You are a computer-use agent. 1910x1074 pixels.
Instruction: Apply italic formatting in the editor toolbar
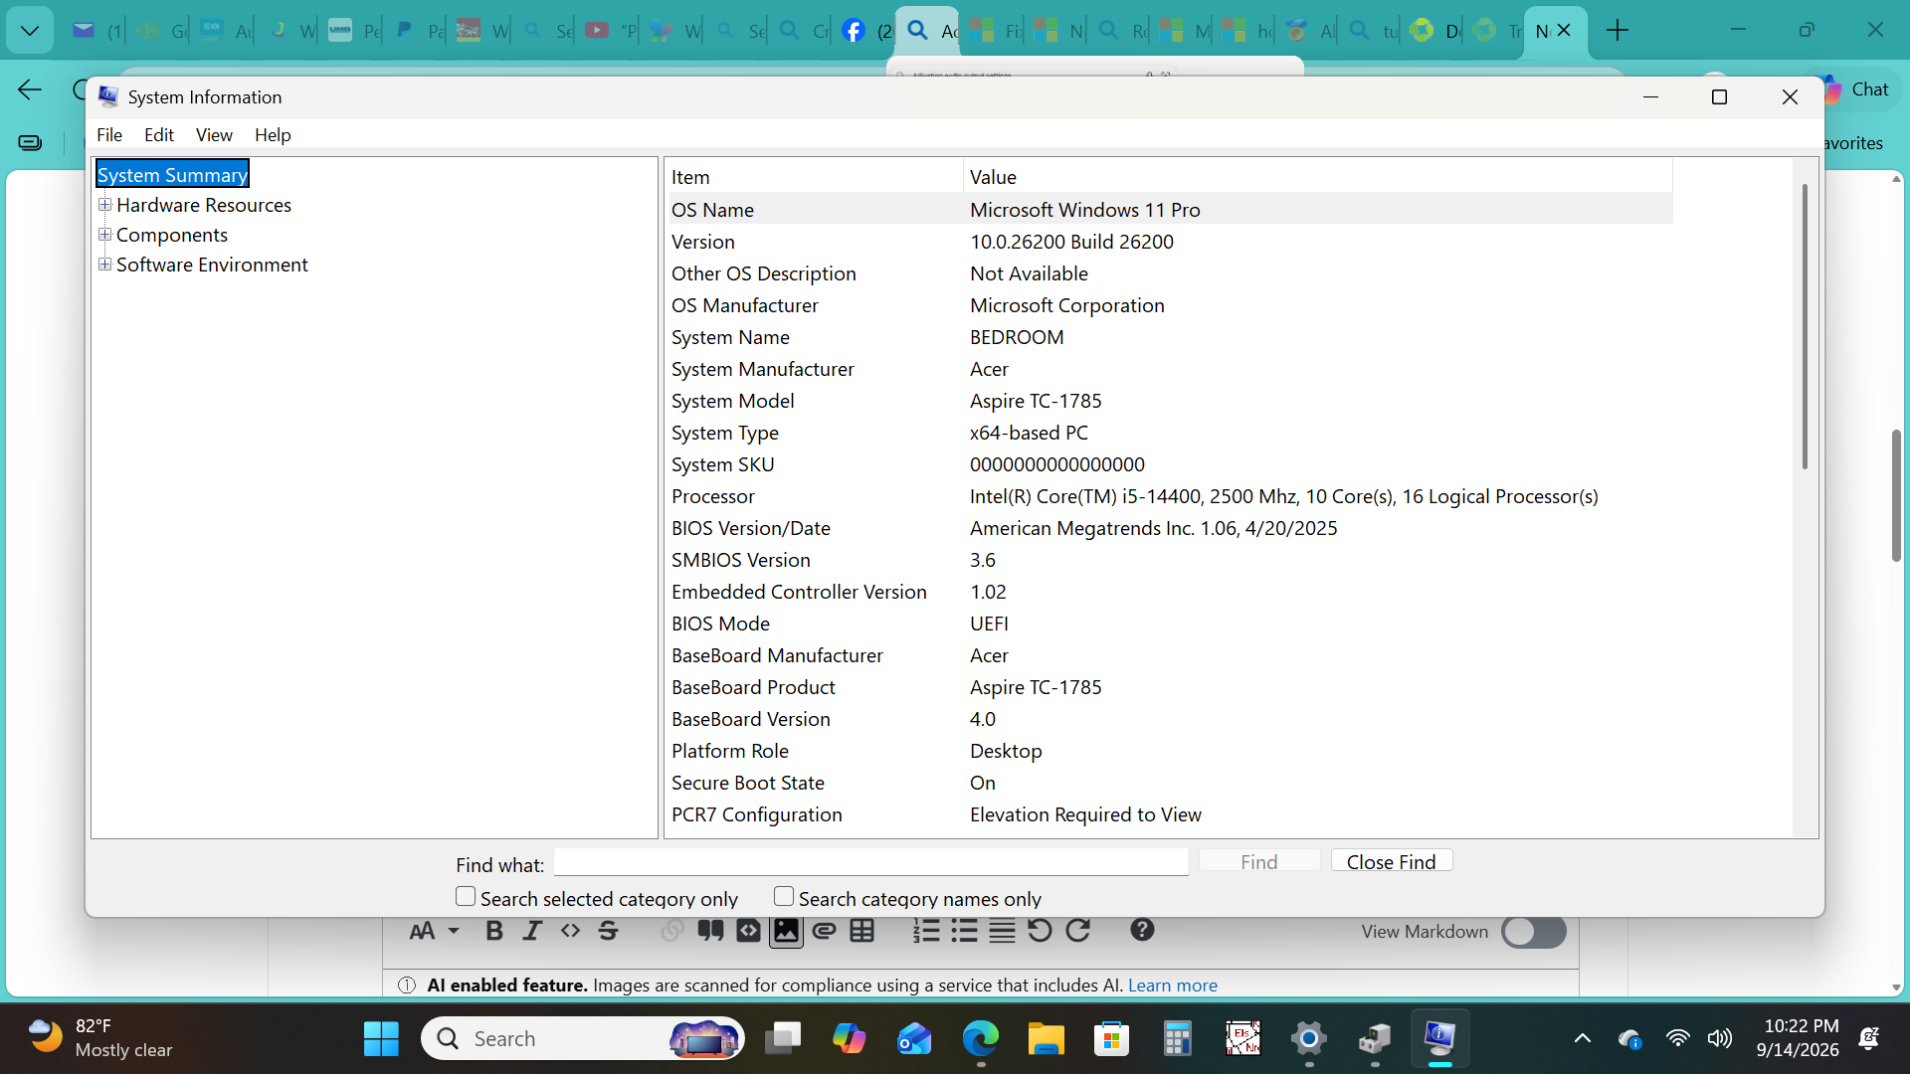point(532,931)
